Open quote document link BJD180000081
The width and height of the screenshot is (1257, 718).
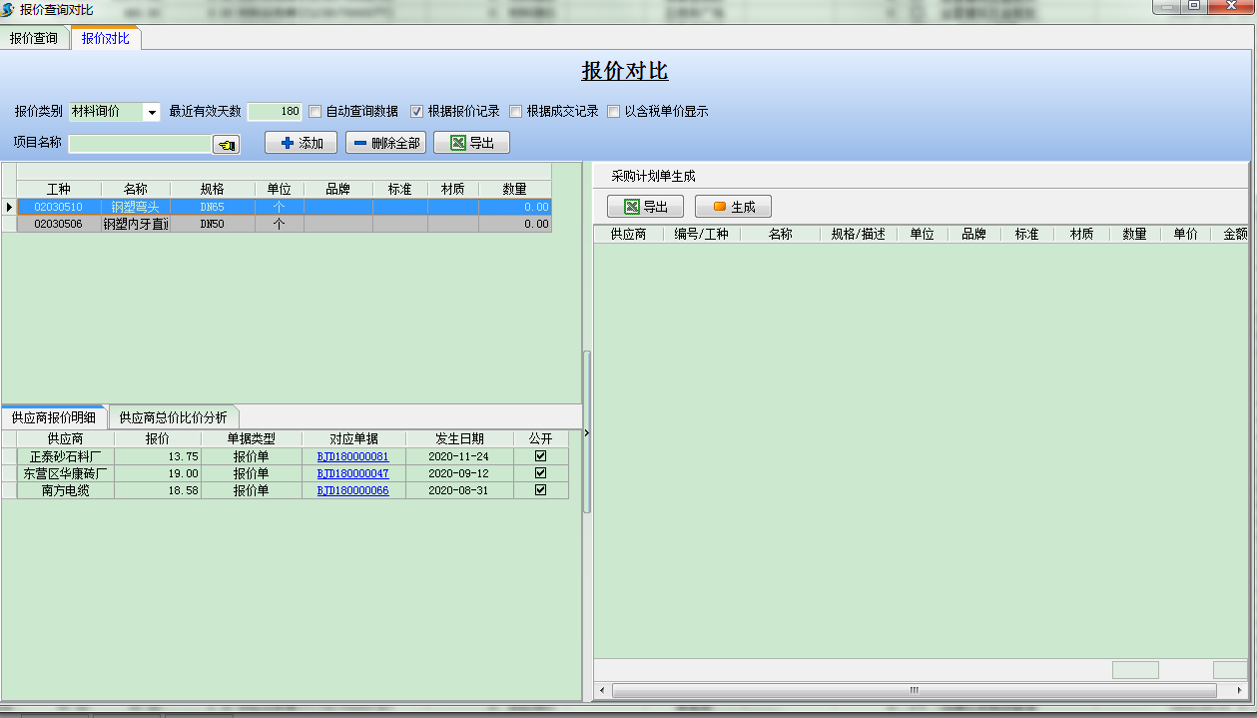coord(352,456)
